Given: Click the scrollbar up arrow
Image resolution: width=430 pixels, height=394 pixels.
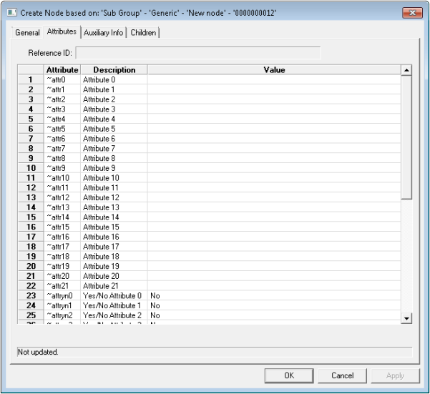Looking at the screenshot, I should click(406, 70).
